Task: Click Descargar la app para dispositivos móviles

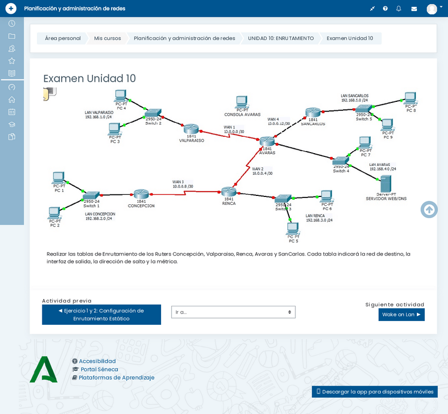Action: pos(375,392)
